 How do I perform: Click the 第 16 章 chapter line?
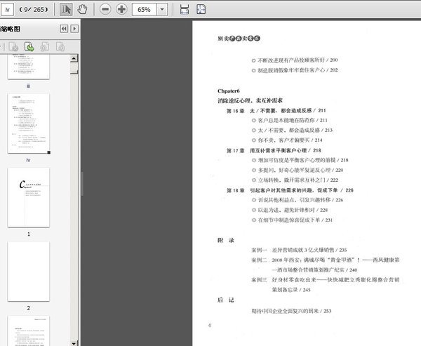tap(276, 110)
